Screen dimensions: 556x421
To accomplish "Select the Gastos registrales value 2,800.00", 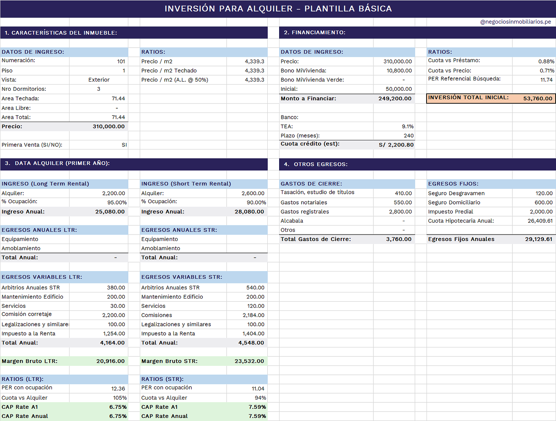I will [394, 212].
